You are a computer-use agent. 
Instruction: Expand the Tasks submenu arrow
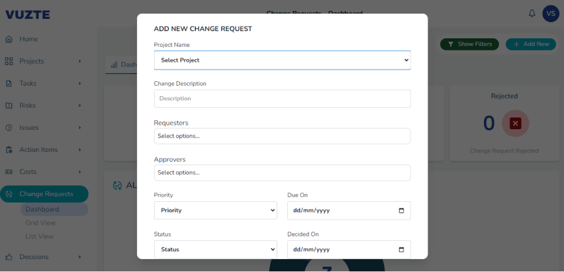(x=80, y=83)
